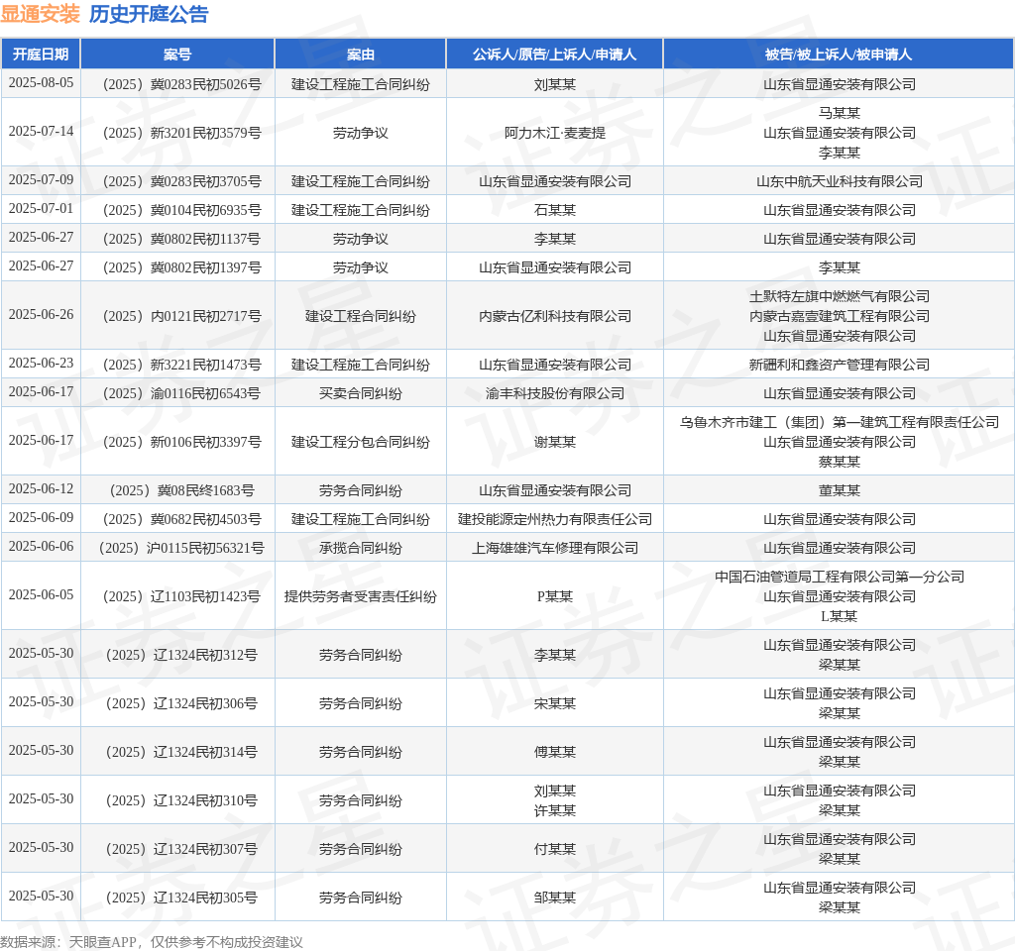Select date cell 2025-06-12
Viewport: 1015px width, 951px height.
click(x=41, y=489)
